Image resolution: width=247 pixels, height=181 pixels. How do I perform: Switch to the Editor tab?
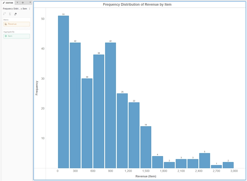coord(8,3)
